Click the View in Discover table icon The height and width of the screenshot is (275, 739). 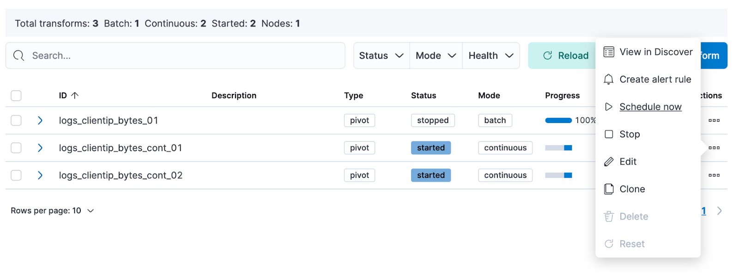point(609,52)
